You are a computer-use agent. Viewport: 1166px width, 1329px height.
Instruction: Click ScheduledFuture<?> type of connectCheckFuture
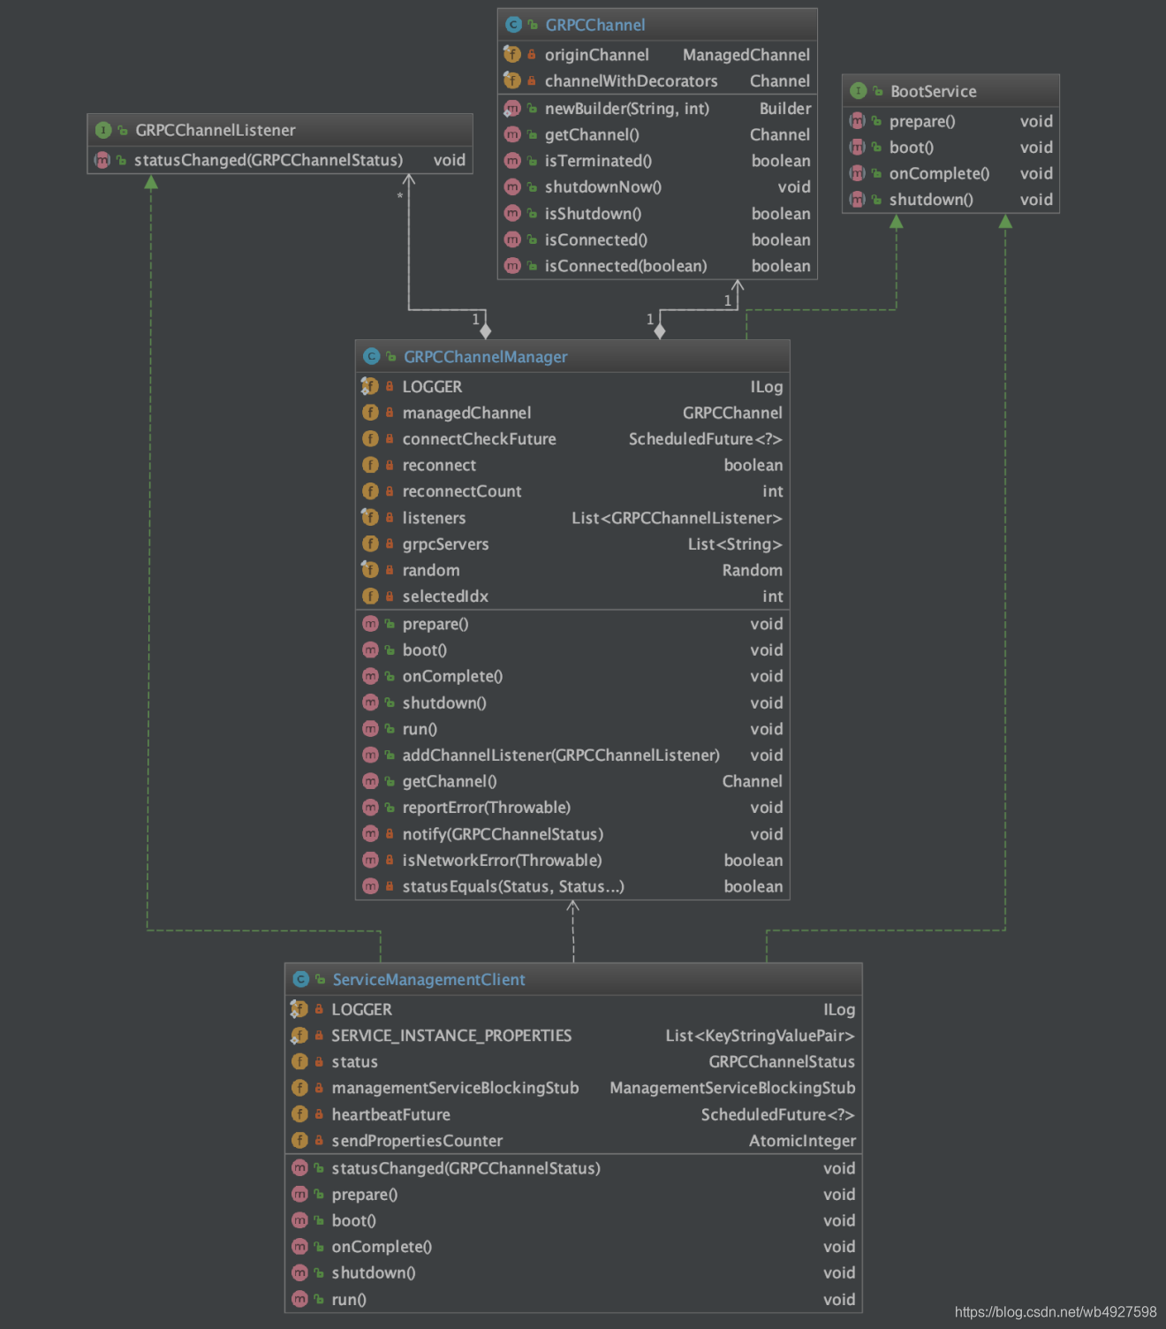[705, 439]
